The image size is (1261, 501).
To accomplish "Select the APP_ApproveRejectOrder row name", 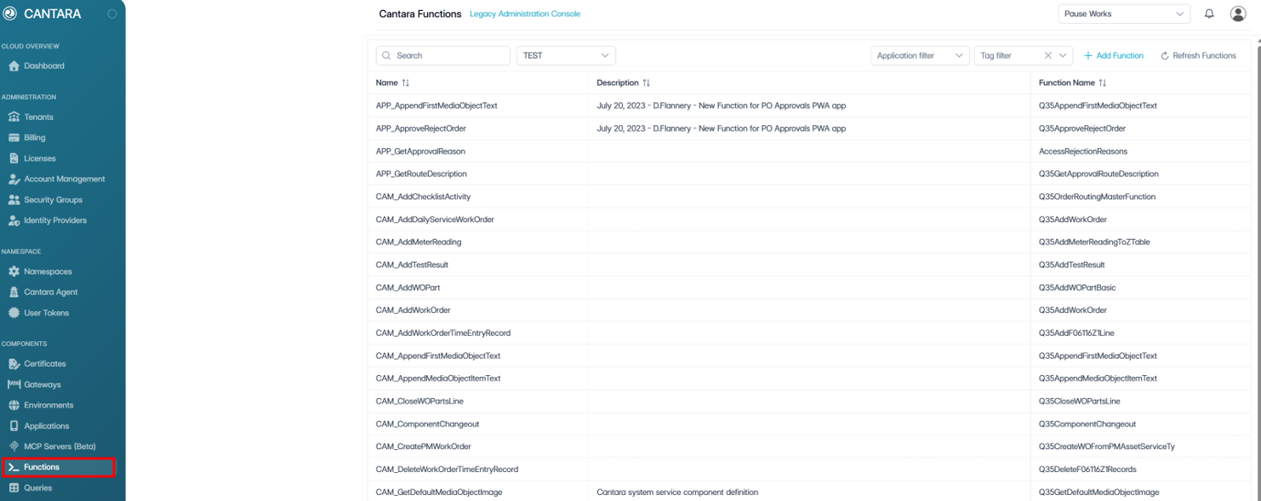I will (421, 128).
